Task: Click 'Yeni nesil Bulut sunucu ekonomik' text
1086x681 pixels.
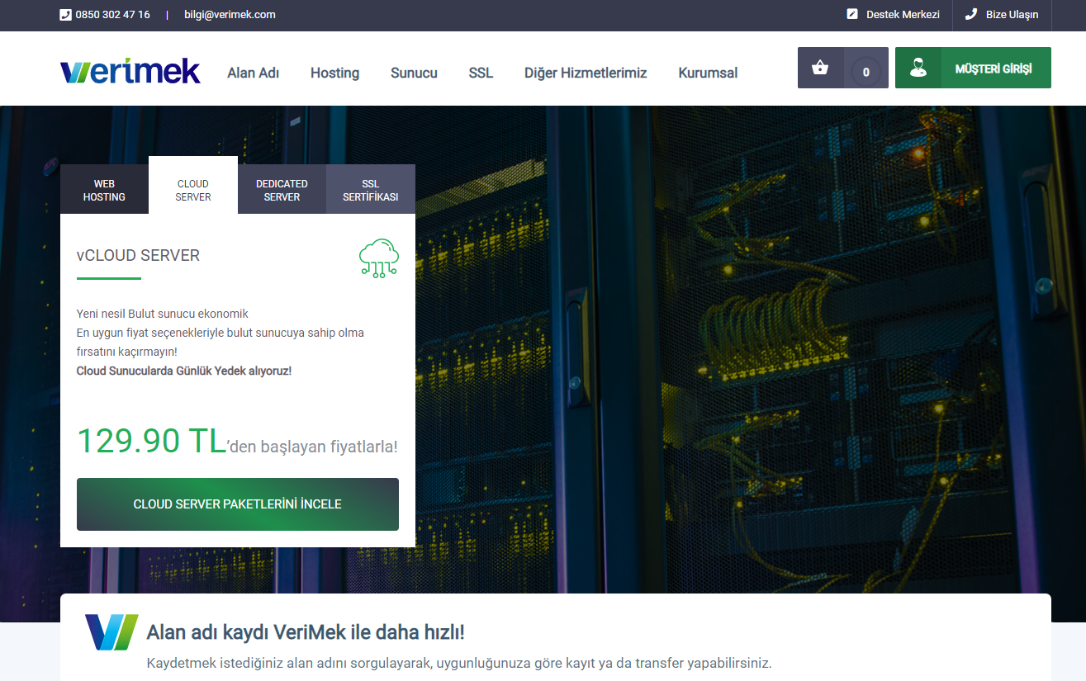Action: pos(163,314)
